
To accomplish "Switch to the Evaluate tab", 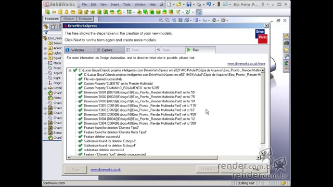I will click(85, 19).
